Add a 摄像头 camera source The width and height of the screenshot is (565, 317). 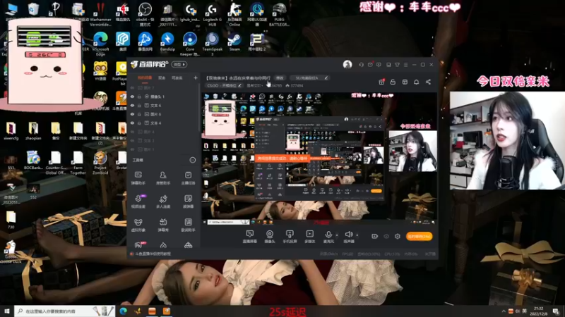click(270, 237)
